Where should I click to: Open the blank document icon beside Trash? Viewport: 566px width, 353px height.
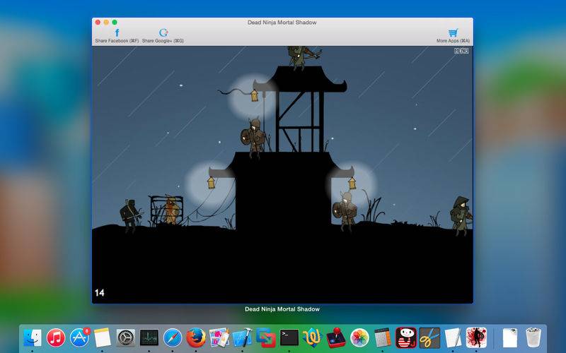(510, 338)
